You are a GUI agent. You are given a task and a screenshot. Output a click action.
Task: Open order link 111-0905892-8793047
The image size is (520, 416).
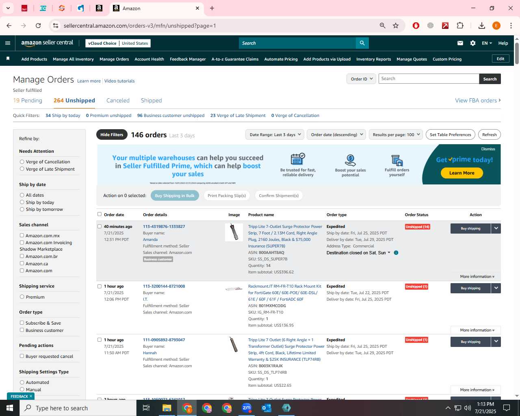coord(164,340)
